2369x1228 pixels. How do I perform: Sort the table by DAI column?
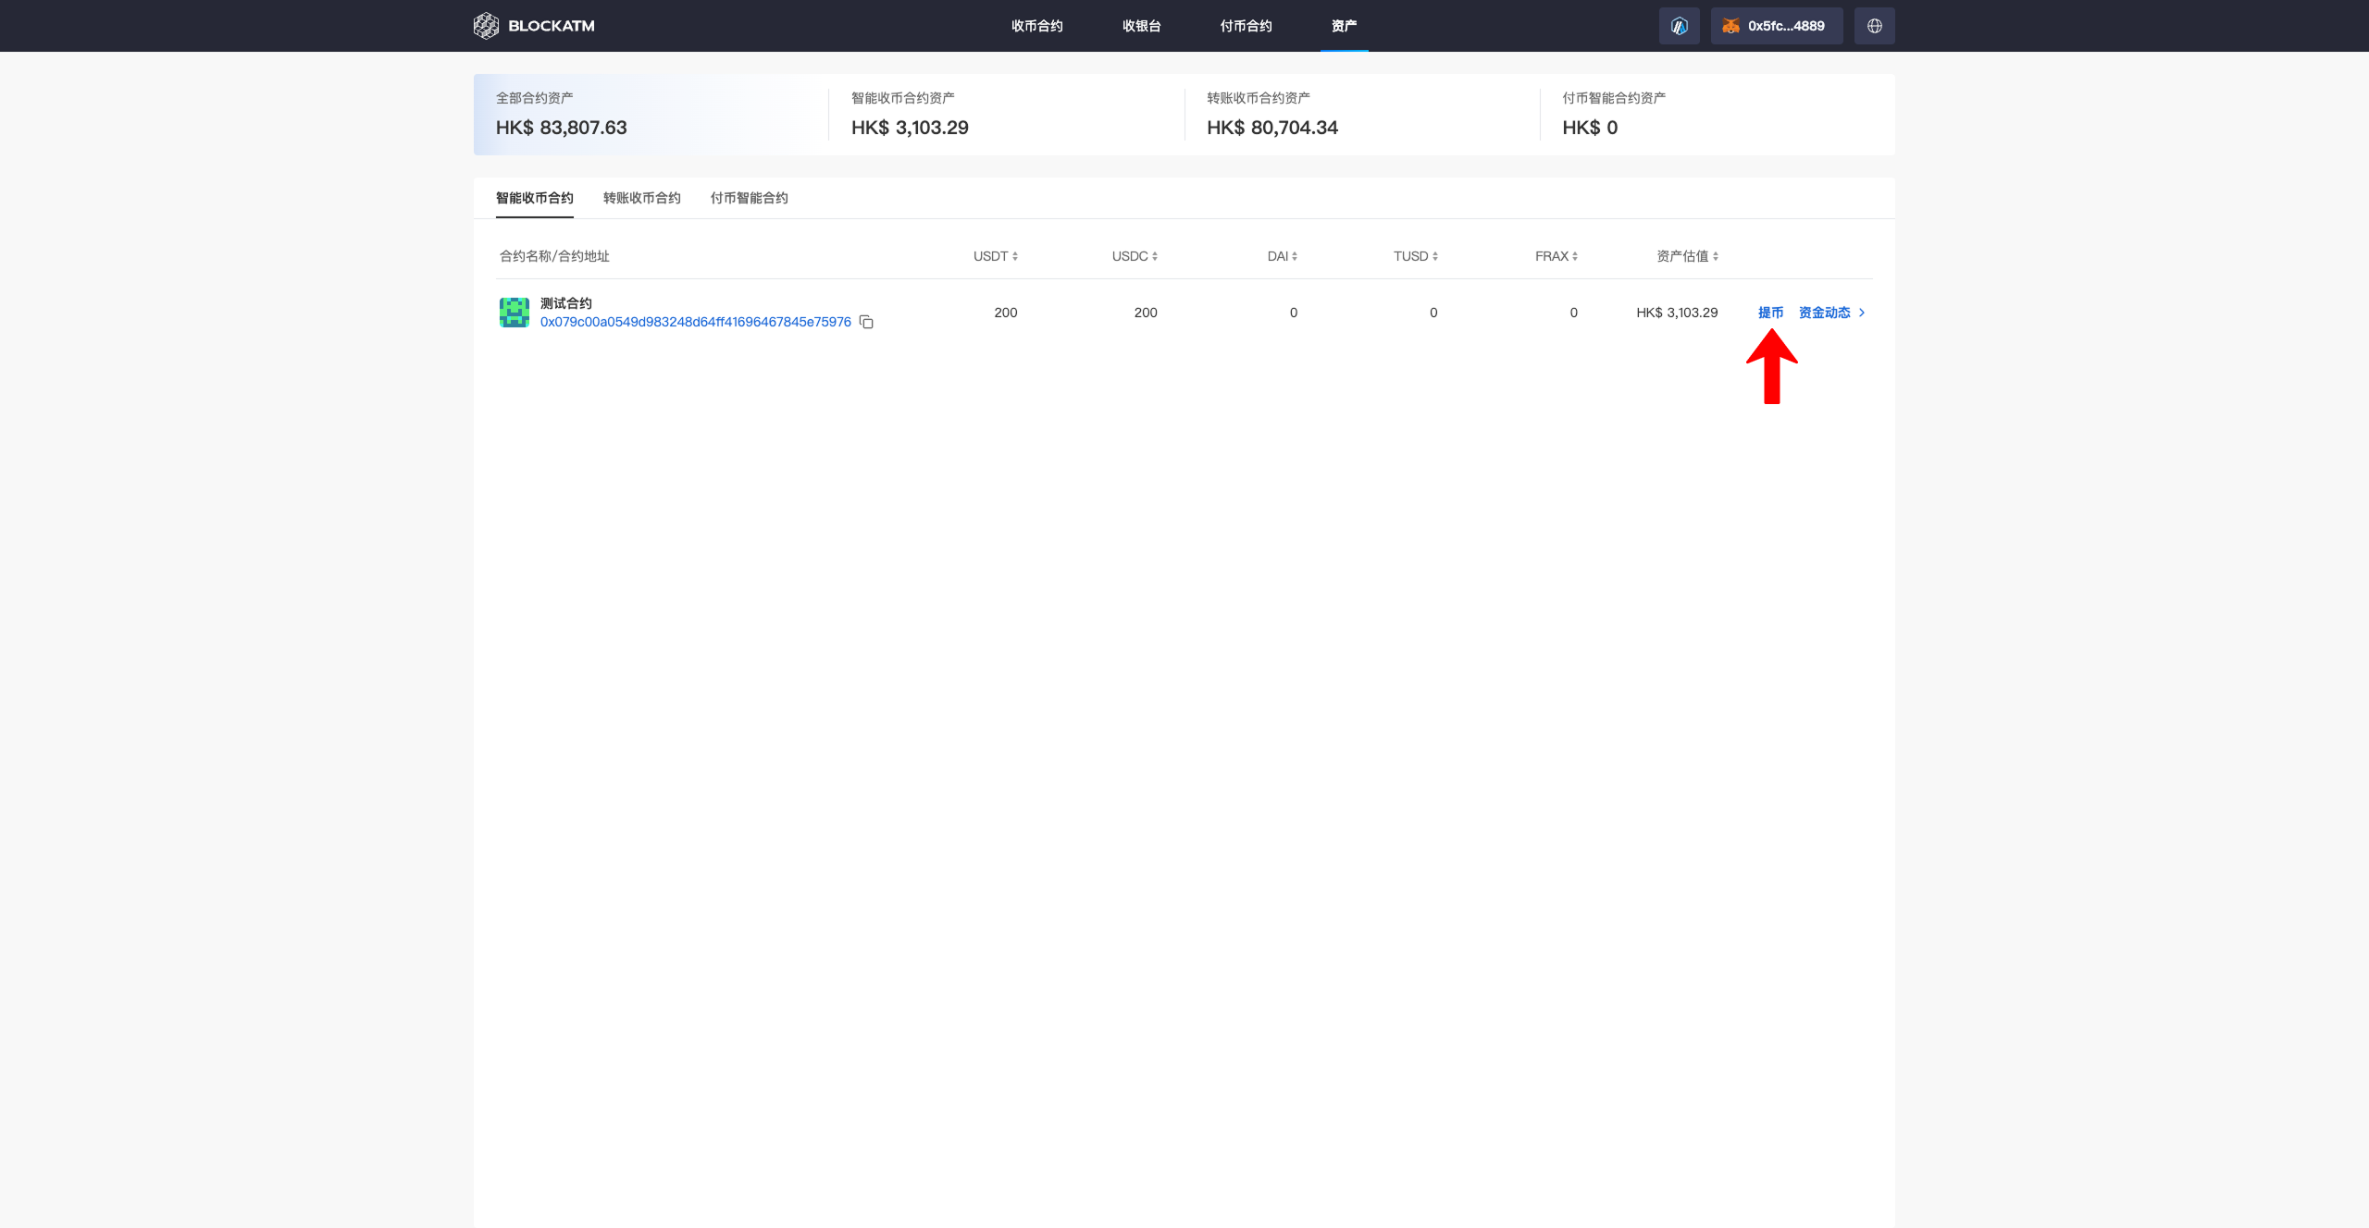(x=1283, y=256)
